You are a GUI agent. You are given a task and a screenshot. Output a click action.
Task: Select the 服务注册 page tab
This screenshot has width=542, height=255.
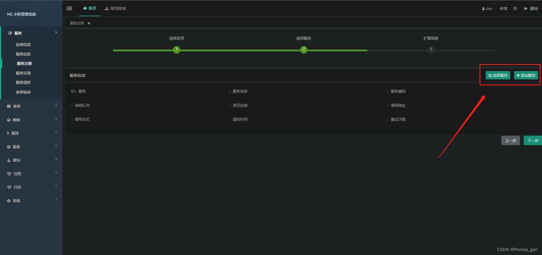click(x=77, y=23)
